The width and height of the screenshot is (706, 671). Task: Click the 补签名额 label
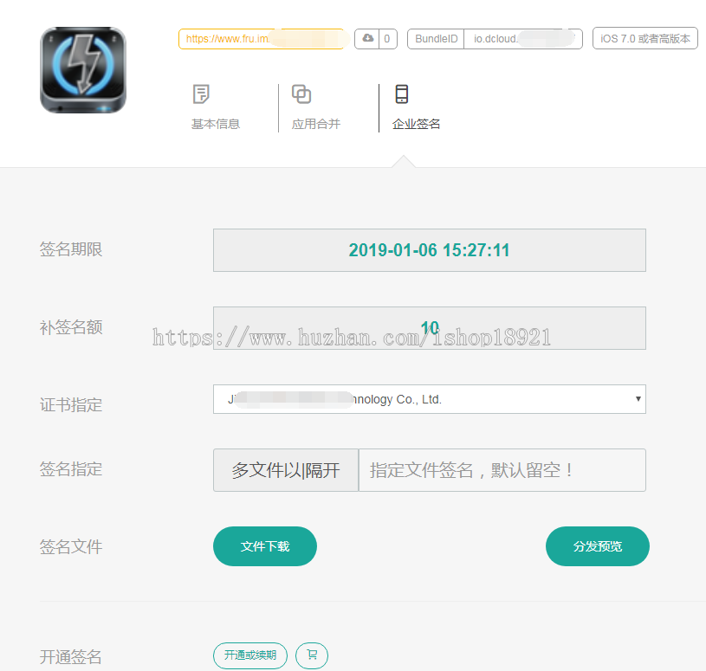point(71,327)
